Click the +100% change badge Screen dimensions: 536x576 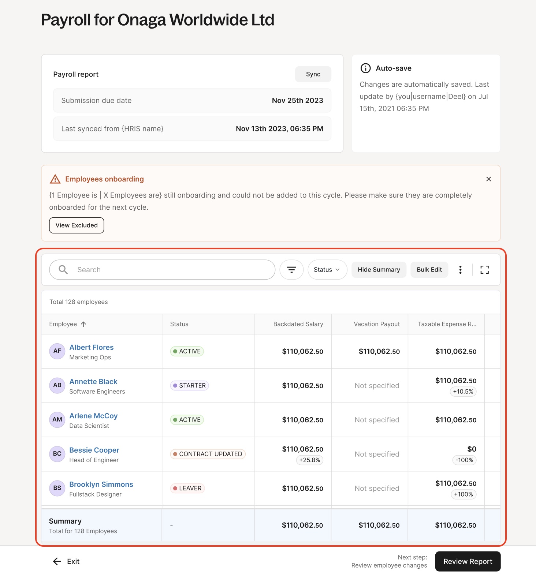(464, 494)
